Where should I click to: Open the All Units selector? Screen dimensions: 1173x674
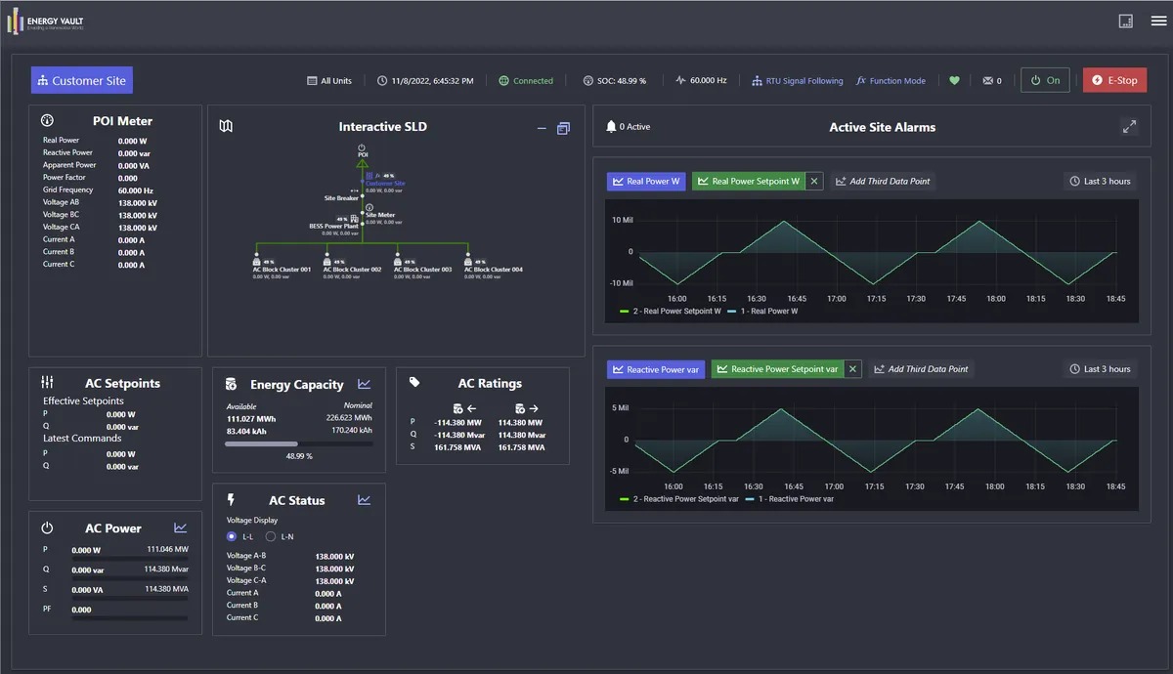click(329, 81)
